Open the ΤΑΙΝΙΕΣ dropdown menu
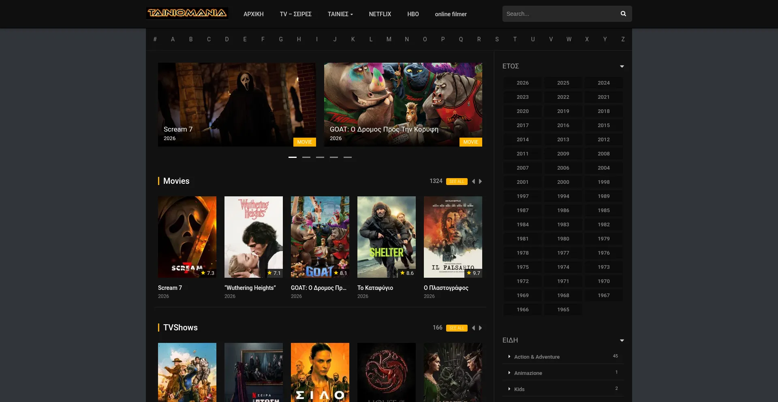 (x=340, y=14)
